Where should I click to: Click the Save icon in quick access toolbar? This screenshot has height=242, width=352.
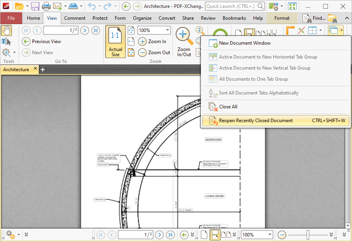point(35,6)
